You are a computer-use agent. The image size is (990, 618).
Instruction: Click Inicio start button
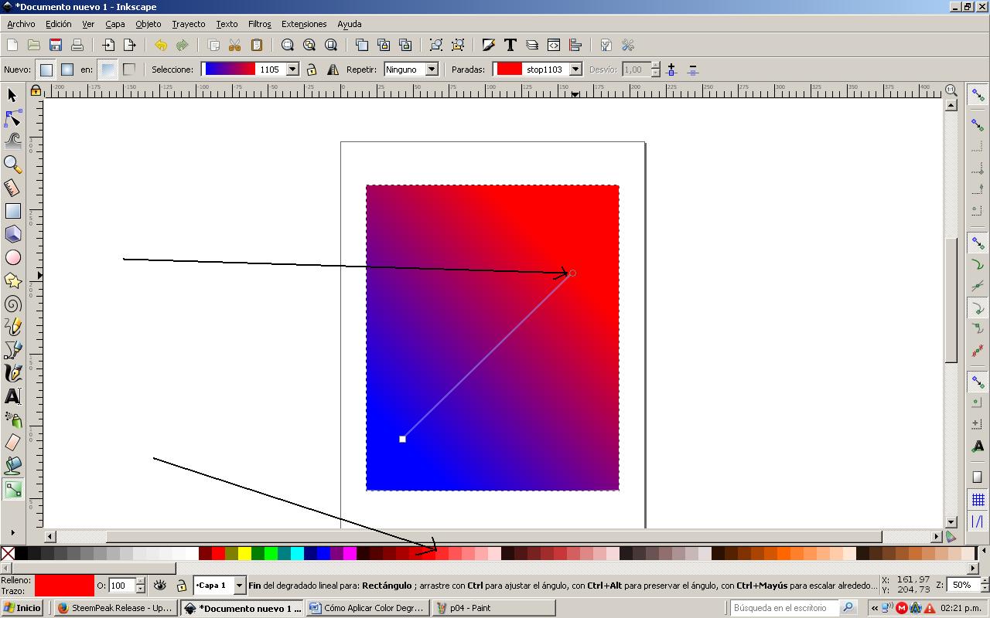tap(22, 608)
